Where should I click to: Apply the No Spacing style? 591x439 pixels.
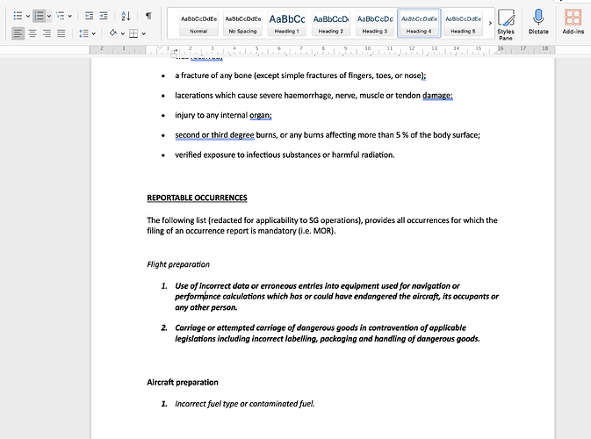point(242,24)
